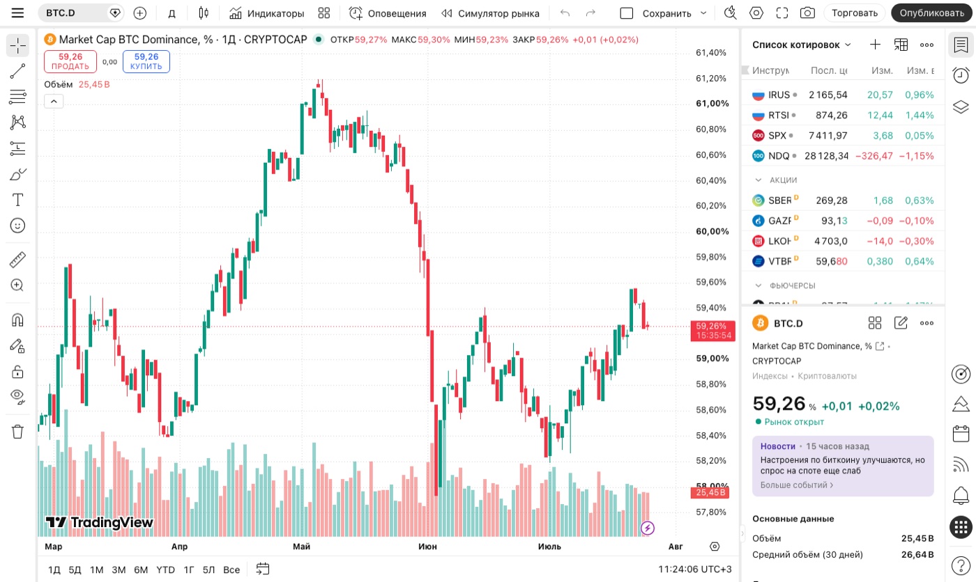The image size is (976, 582).
Task: Enter fullscreen mode
Action: coord(782,13)
